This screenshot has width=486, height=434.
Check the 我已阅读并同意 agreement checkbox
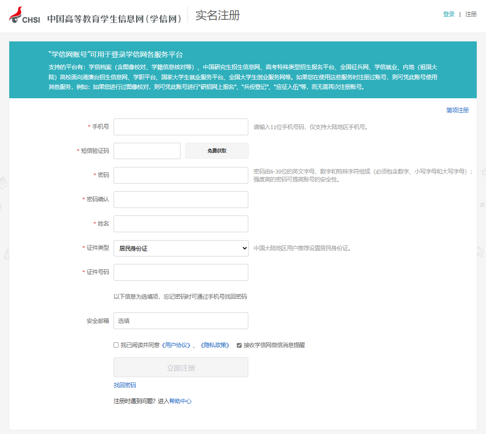point(115,345)
